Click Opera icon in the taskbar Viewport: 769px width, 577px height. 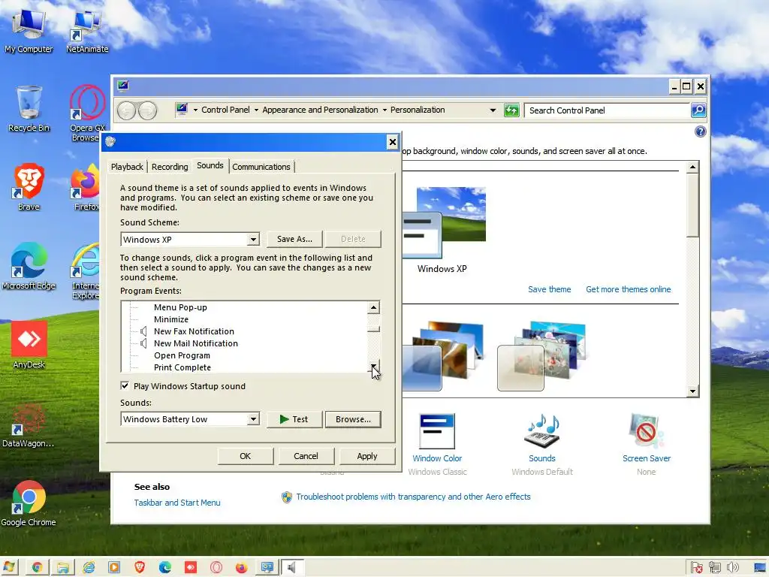(216, 568)
